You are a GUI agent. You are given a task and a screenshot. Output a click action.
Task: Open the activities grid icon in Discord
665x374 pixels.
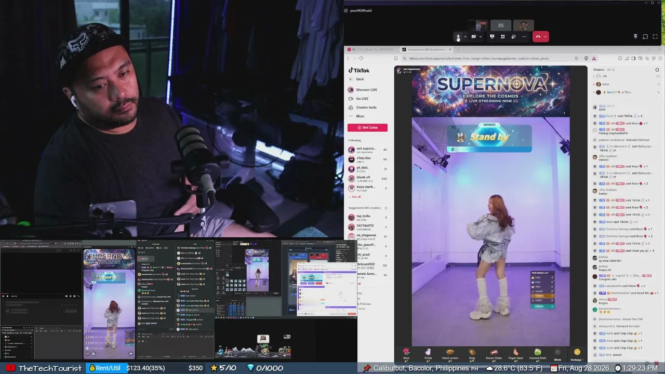(503, 36)
